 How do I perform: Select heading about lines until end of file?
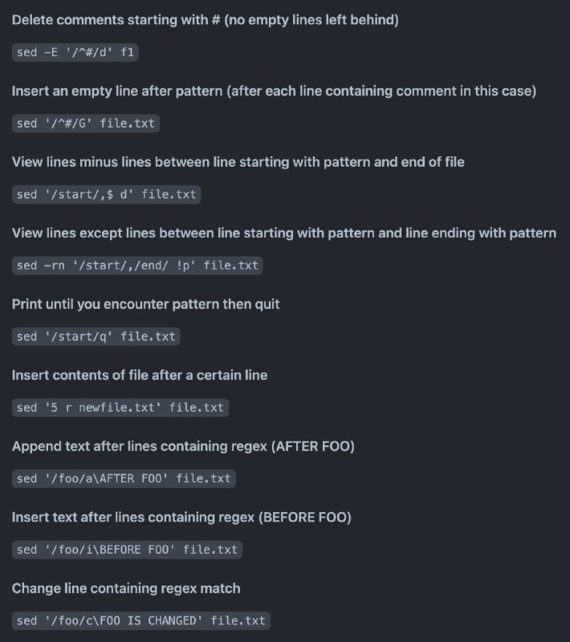238,162
